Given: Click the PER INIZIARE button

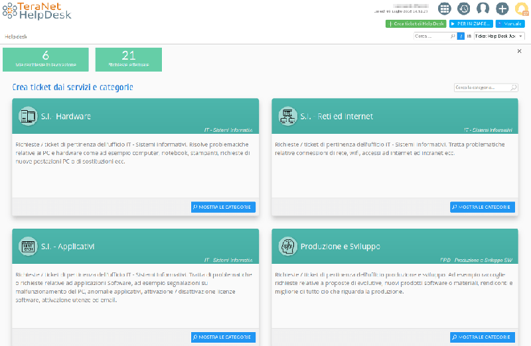Looking at the screenshot, I should [x=471, y=24].
